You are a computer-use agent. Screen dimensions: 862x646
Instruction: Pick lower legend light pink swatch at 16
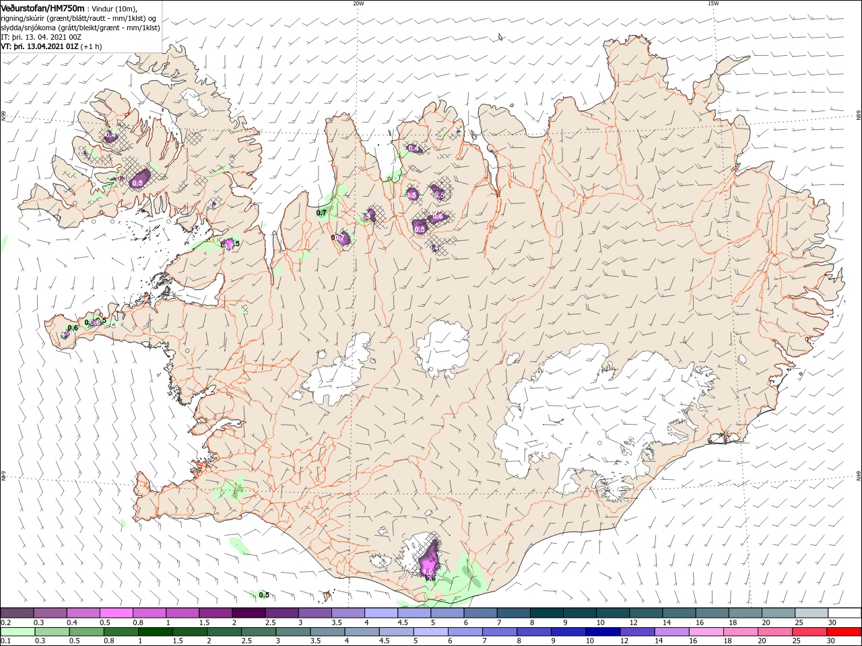pyautogui.click(x=706, y=632)
